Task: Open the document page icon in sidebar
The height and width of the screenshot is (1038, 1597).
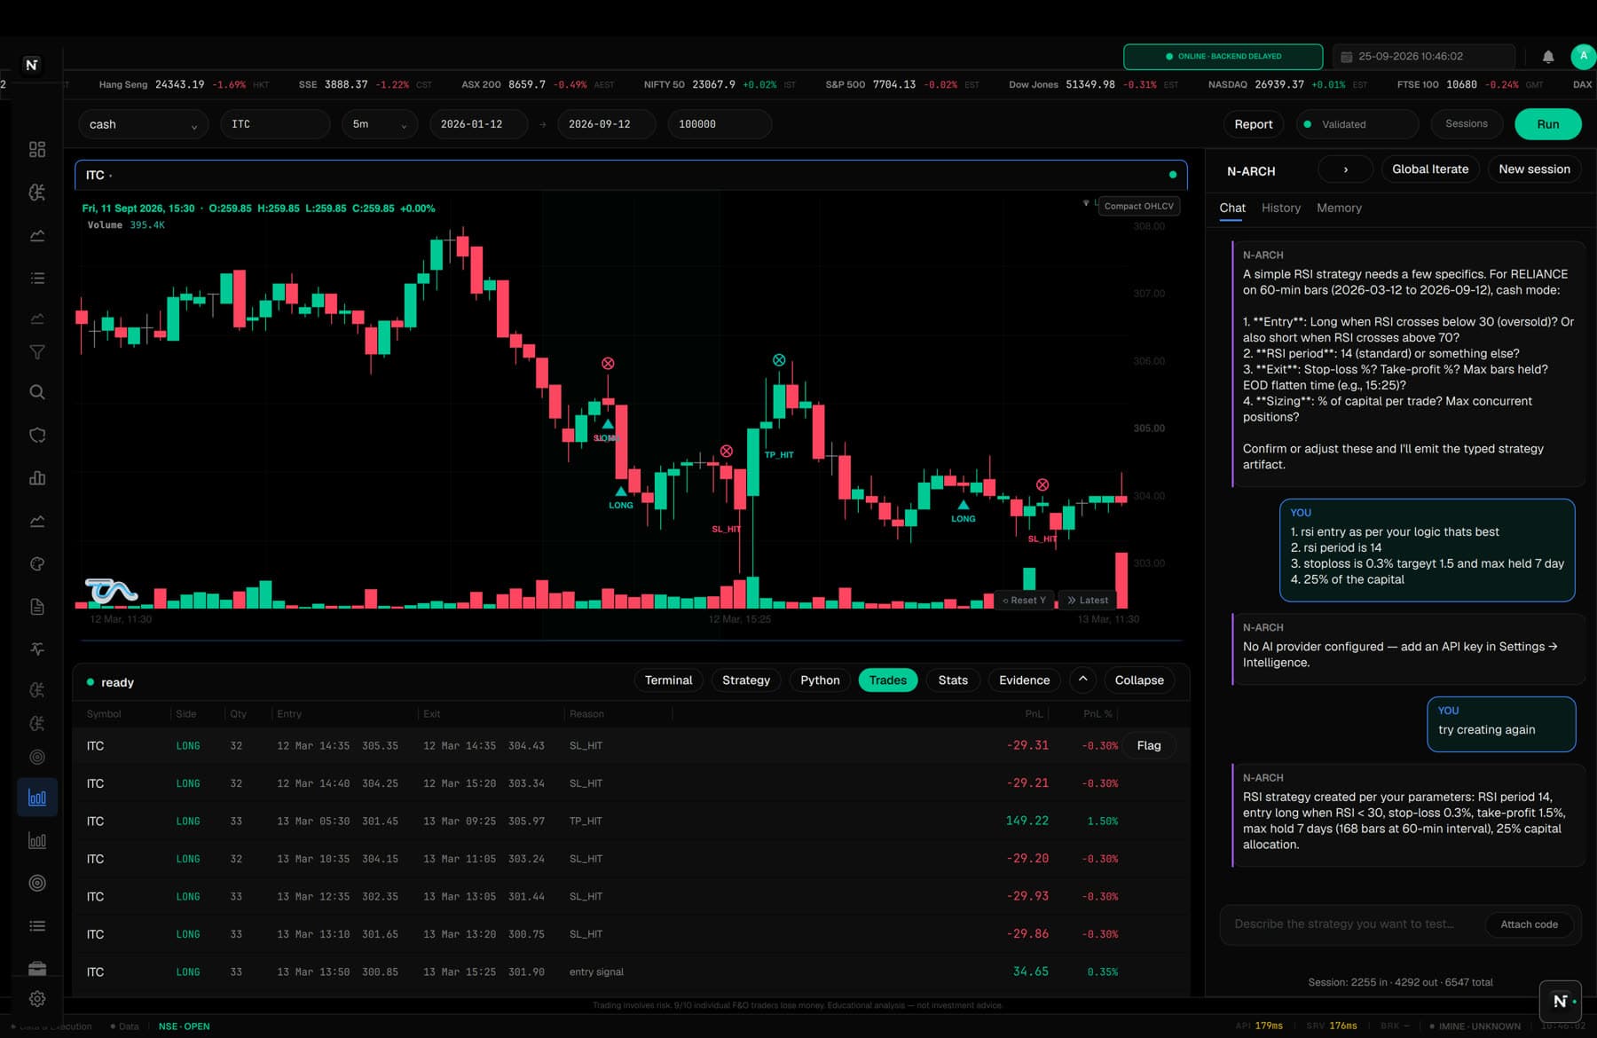Action: click(x=37, y=607)
